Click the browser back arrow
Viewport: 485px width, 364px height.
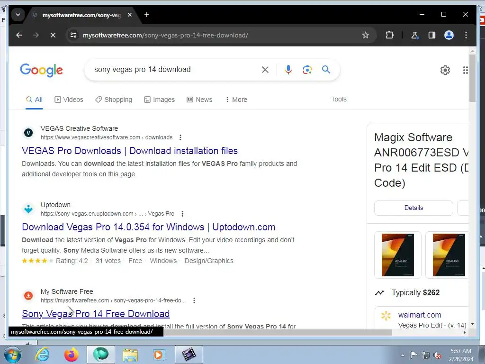[19, 35]
